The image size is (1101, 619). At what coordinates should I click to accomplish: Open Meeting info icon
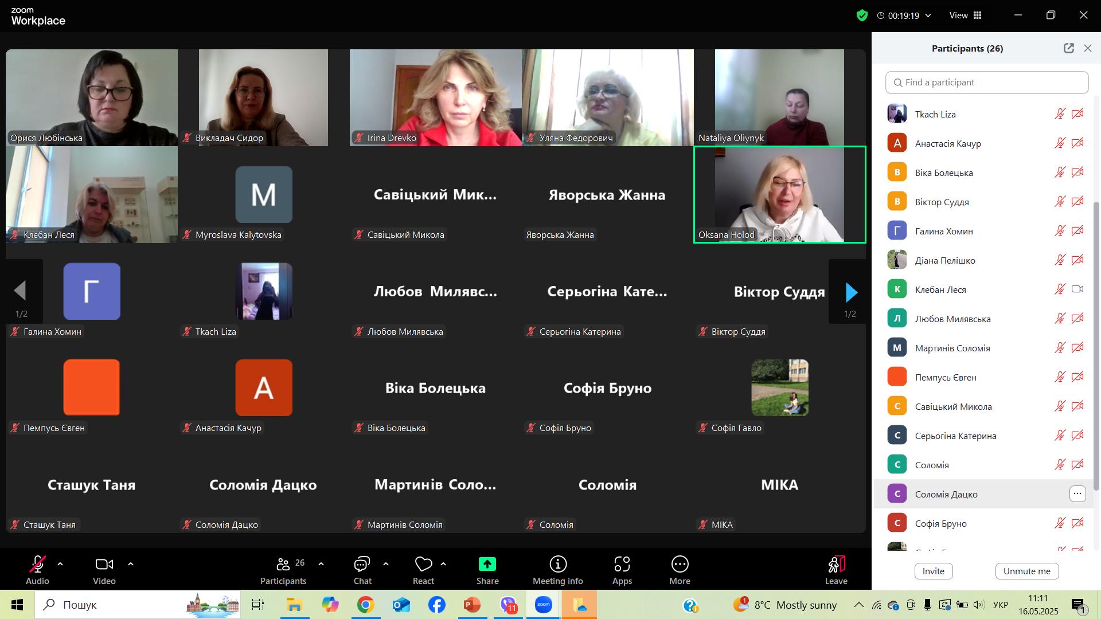tap(558, 565)
